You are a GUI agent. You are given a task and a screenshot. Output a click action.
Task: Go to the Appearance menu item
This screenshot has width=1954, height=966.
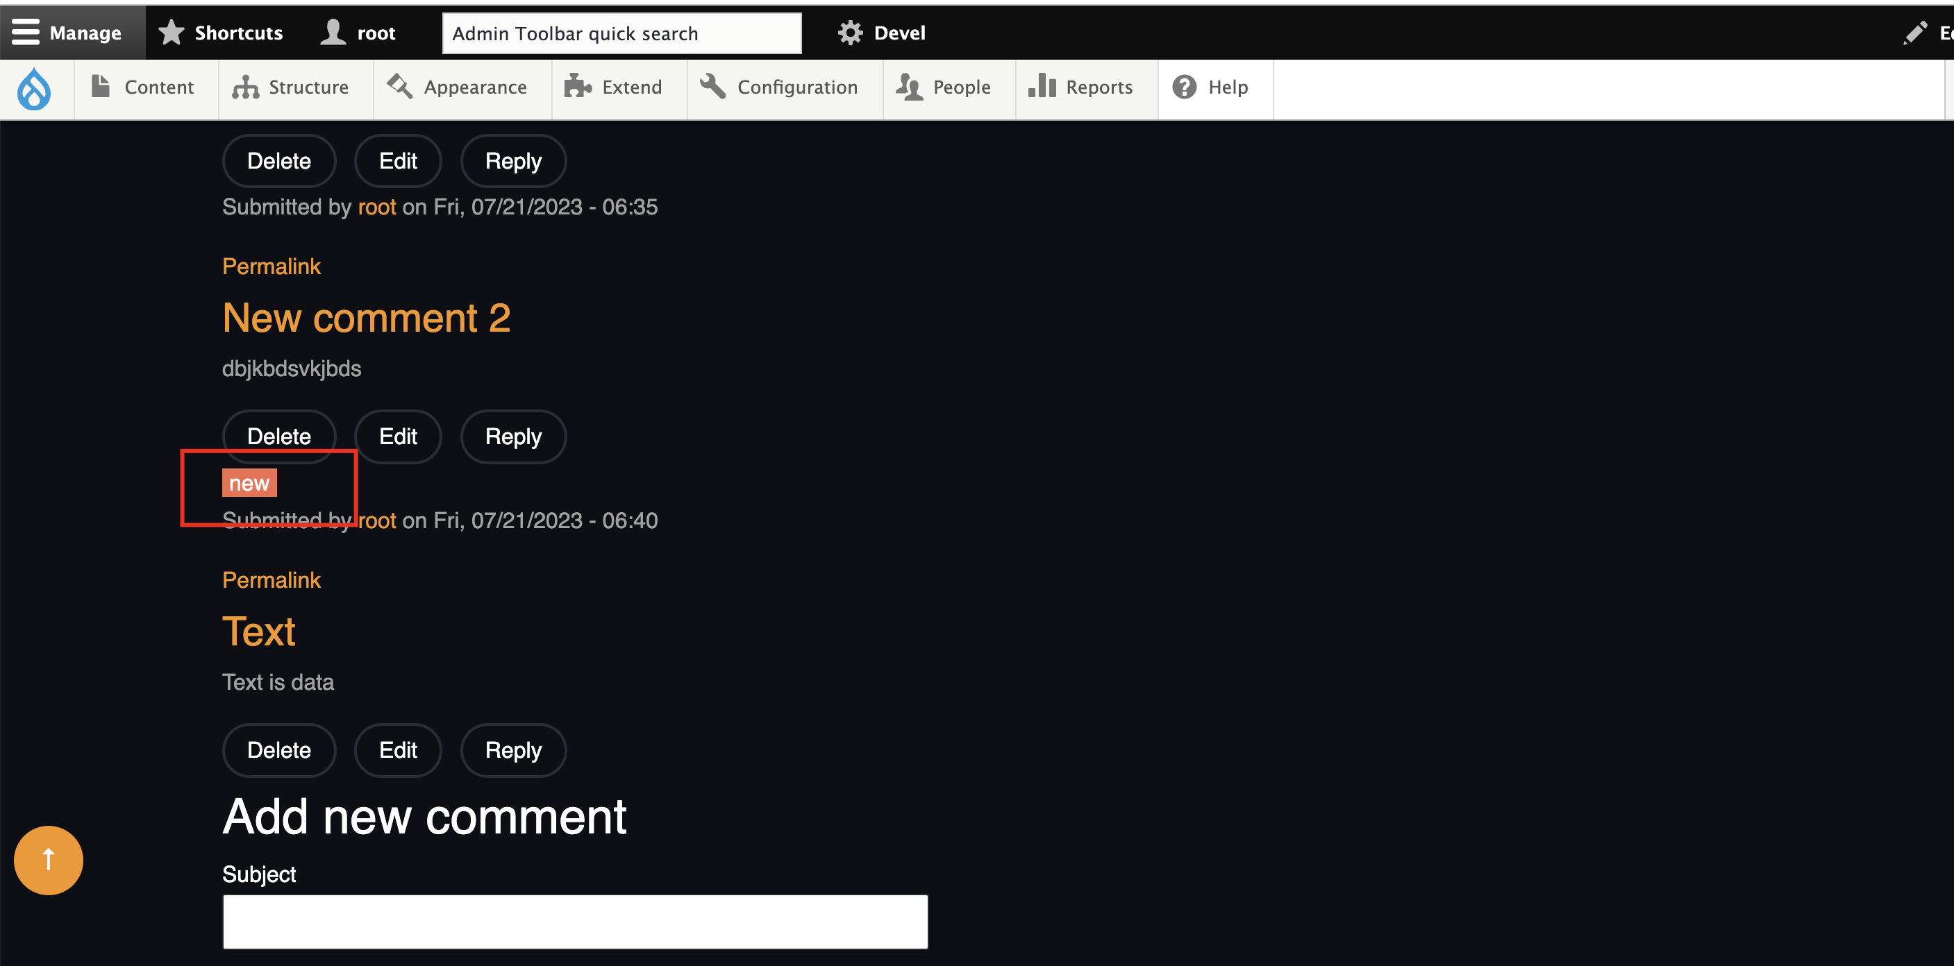click(x=458, y=87)
